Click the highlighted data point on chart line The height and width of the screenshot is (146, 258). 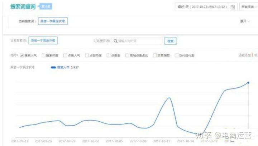click(x=248, y=83)
